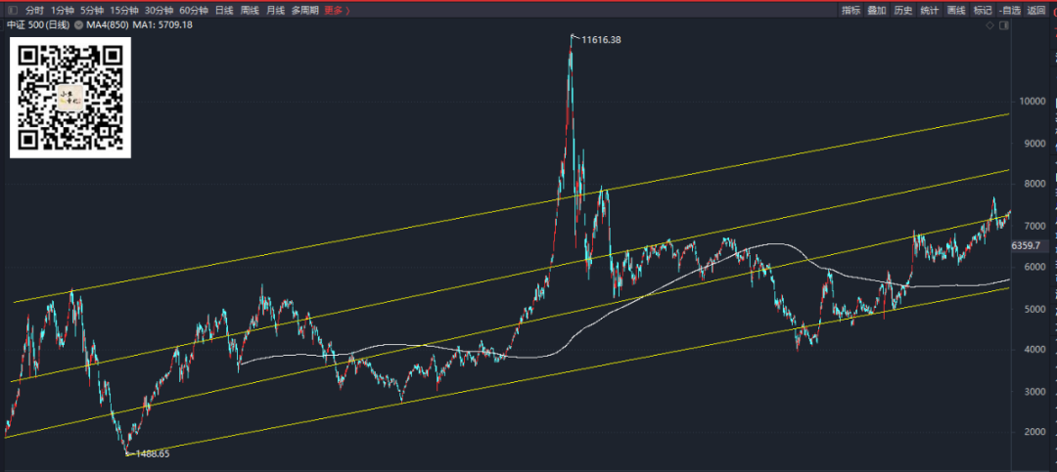Select the 15分钟 timeframe

pyautogui.click(x=124, y=10)
